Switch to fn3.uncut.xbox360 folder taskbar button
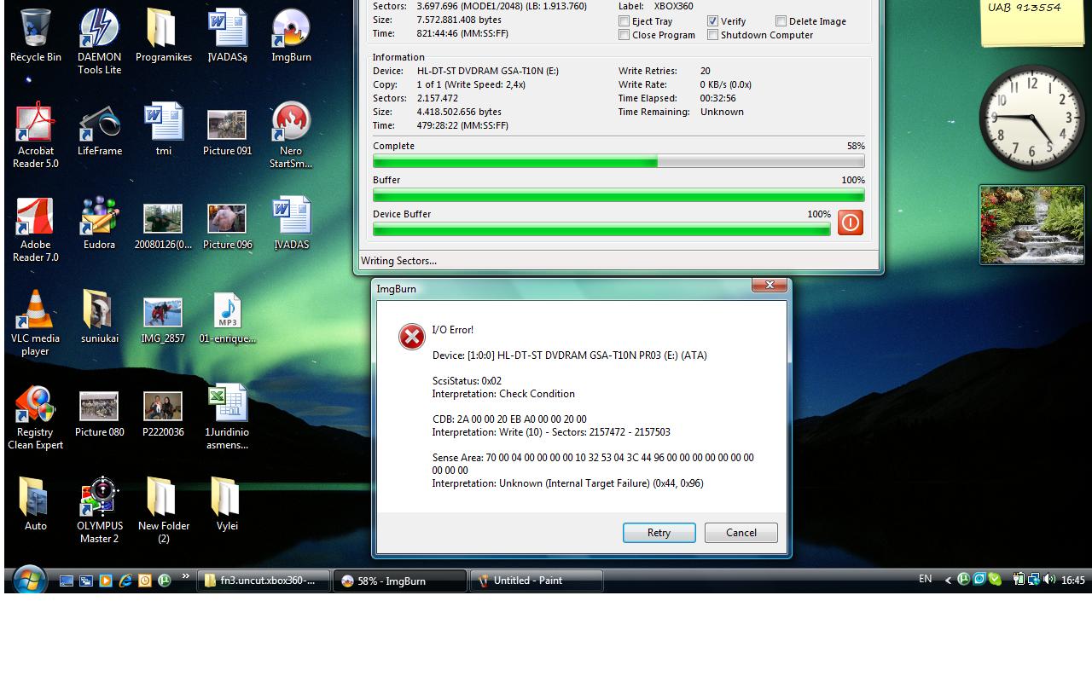 pos(264,581)
